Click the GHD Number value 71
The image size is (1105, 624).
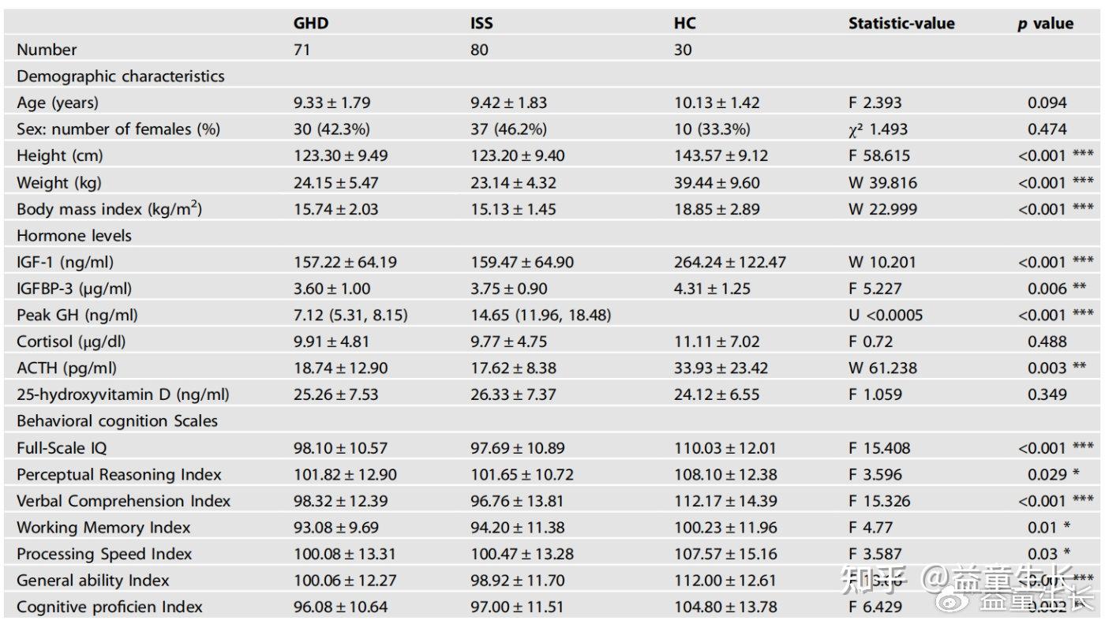302,50
